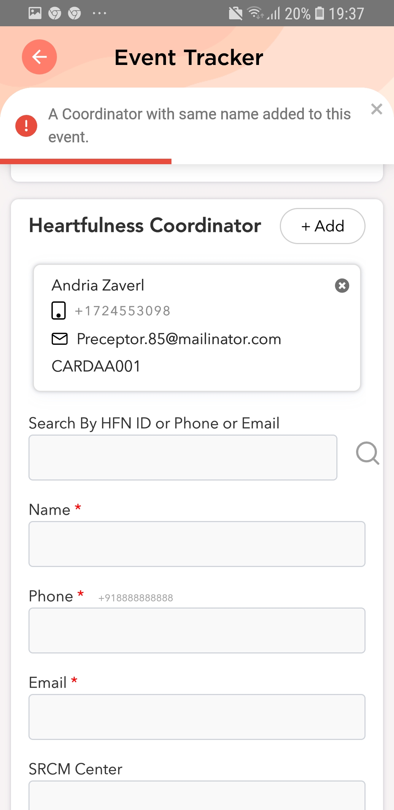Tap the more notifications dots in status bar
The image size is (394, 810).
tap(99, 13)
